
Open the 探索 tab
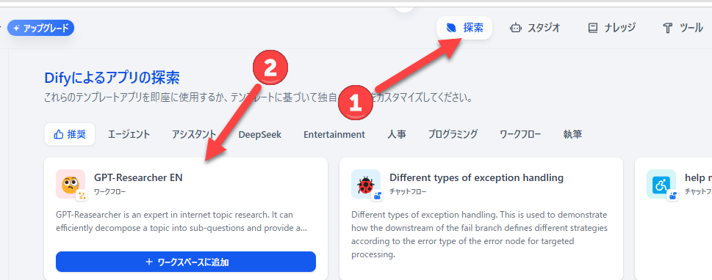pos(464,28)
